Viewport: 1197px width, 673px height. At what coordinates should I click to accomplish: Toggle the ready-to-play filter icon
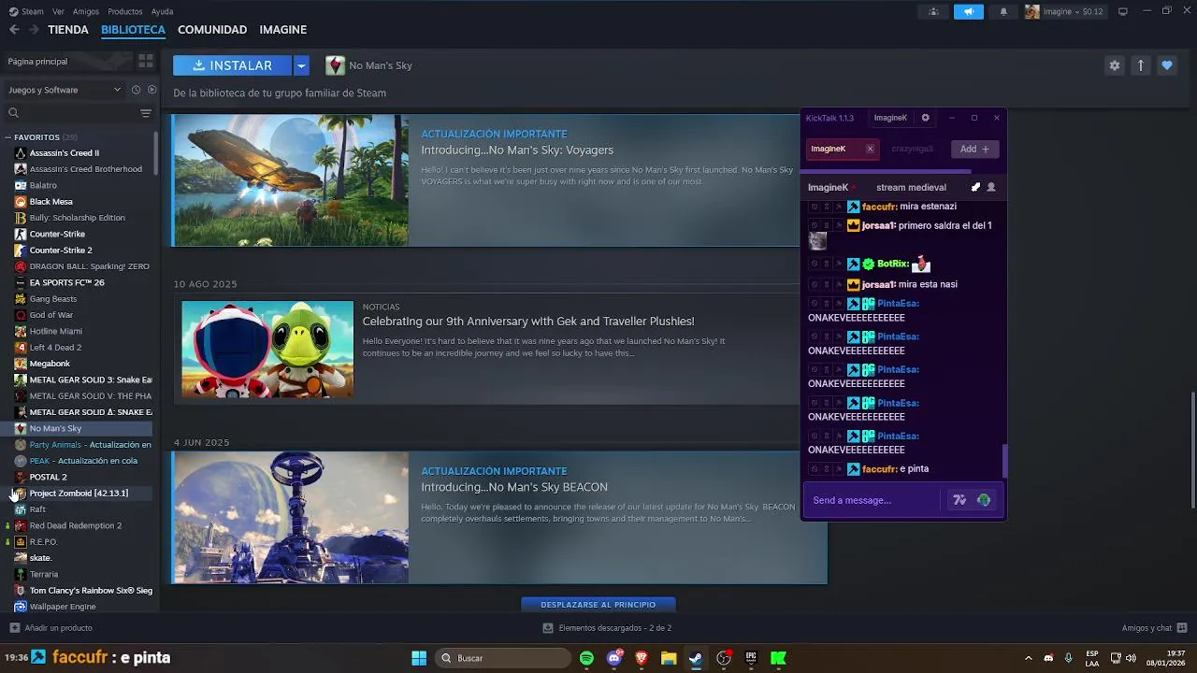point(151,90)
